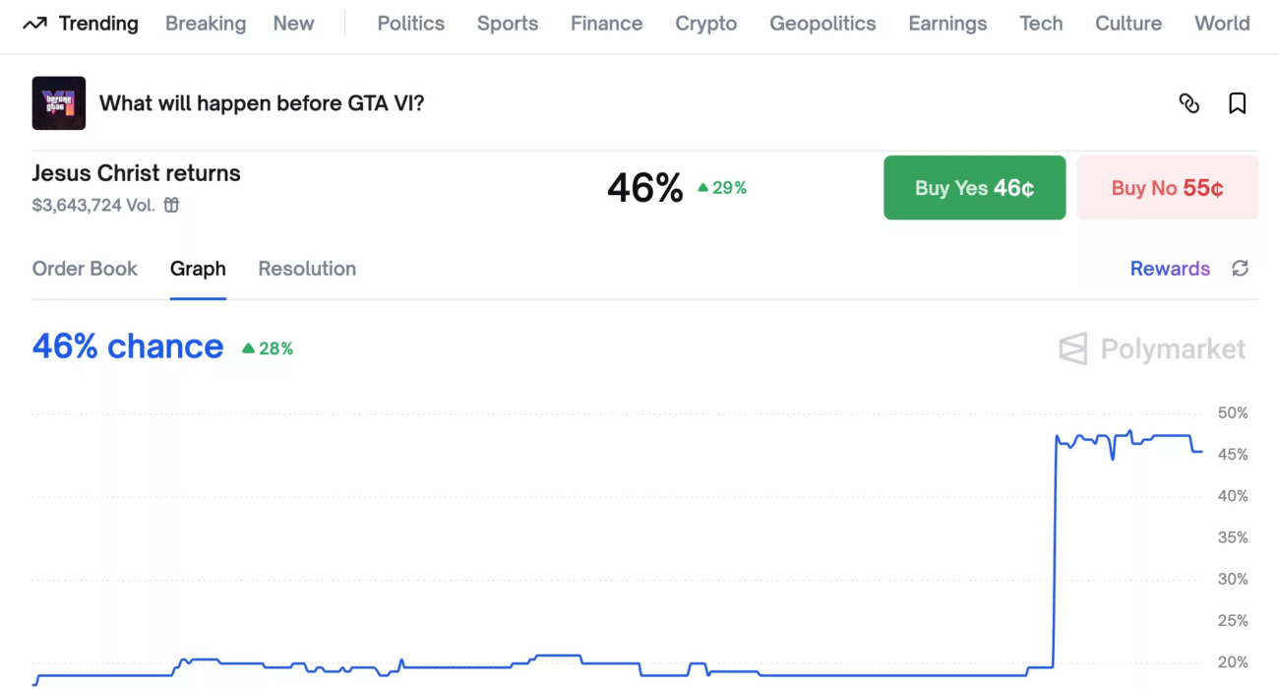The image size is (1279, 689).
Task: Open the GTA VI market thumbnail
Action: [59, 103]
